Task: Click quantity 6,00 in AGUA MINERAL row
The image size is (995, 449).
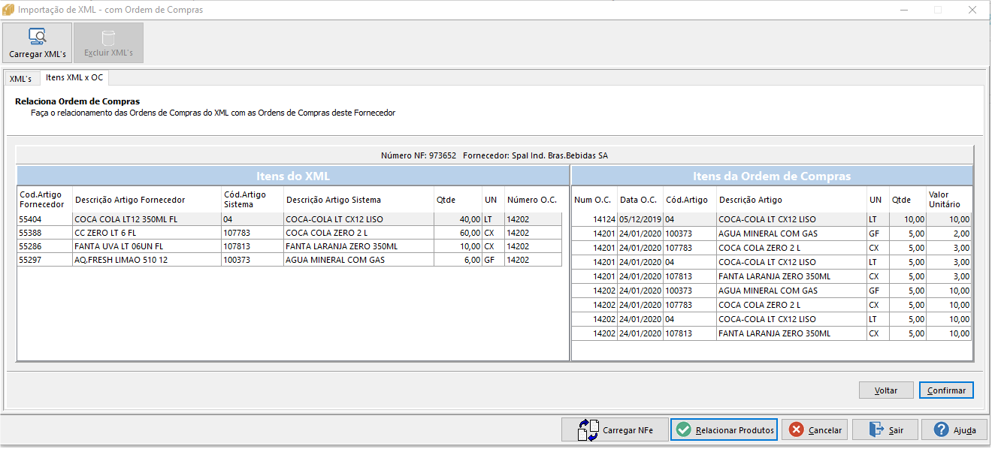Action: 458,260
